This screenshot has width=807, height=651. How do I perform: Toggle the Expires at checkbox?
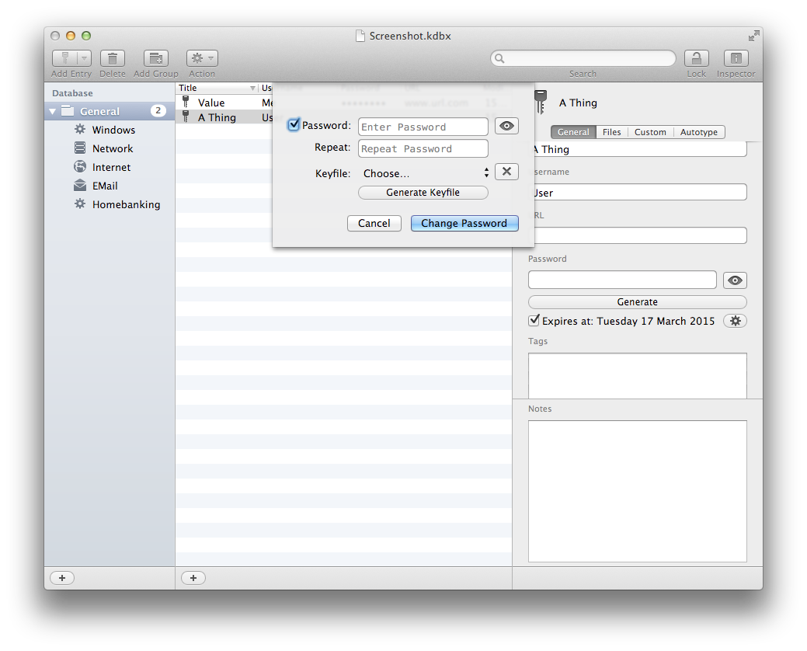point(534,321)
